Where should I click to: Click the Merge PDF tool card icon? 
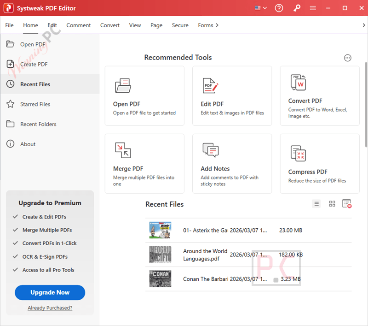click(x=123, y=150)
